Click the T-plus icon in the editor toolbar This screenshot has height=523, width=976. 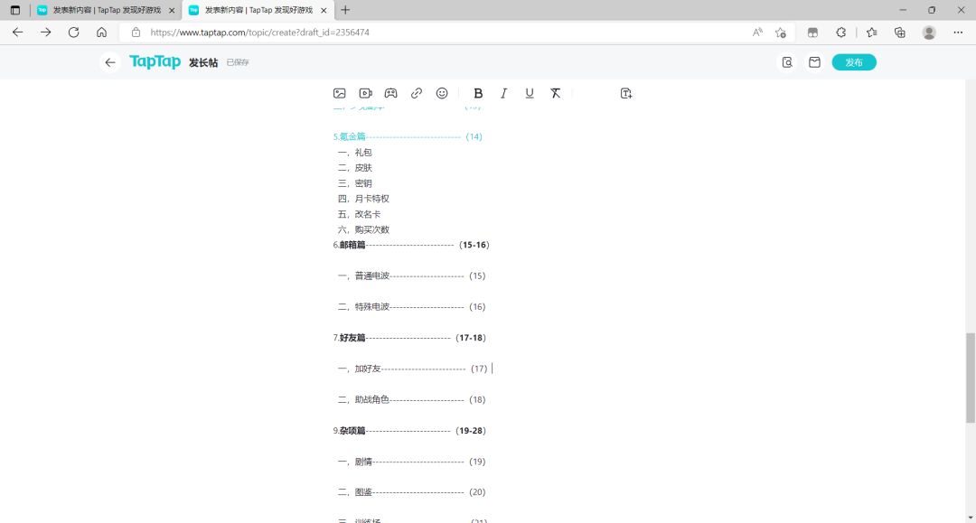[x=626, y=93]
